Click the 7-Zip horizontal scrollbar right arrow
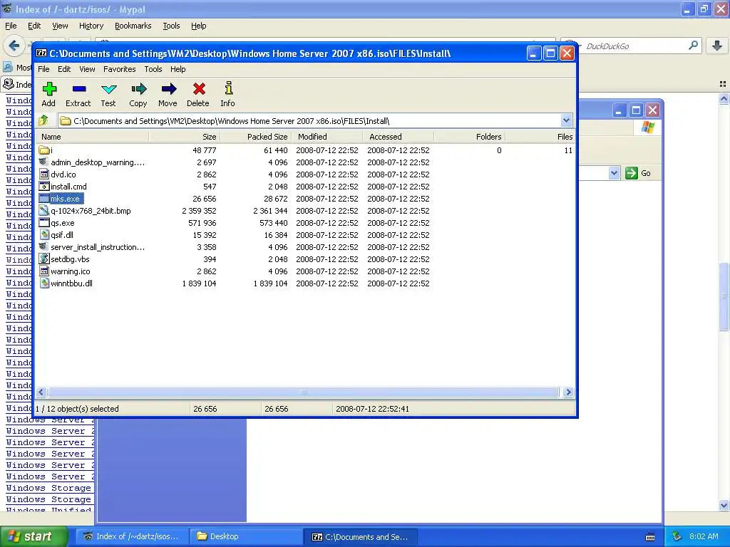Screen dimensions: 730x547 568,392
